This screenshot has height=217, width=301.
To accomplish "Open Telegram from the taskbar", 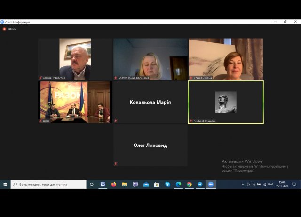I will point(200,185).
